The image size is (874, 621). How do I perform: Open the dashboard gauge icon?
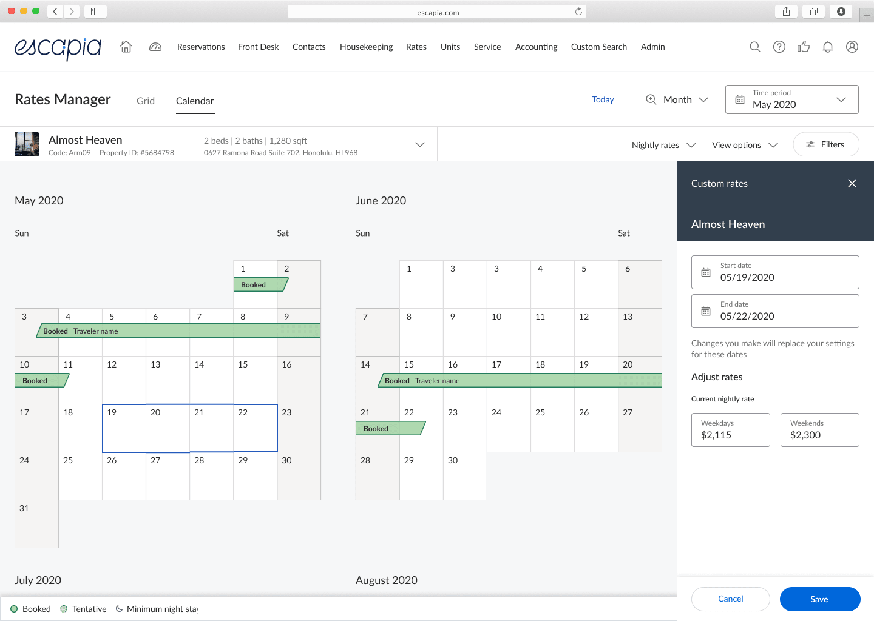[x=155, y=47]
